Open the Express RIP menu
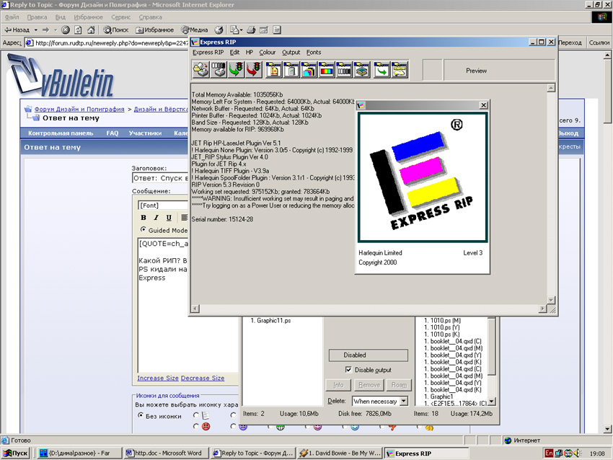This screenshot has width=613, height=460. coord(208,53)
